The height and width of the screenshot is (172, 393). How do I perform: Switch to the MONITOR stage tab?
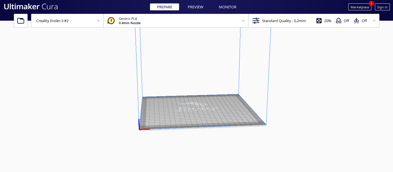pyautogui.click(x=227, y=7)
